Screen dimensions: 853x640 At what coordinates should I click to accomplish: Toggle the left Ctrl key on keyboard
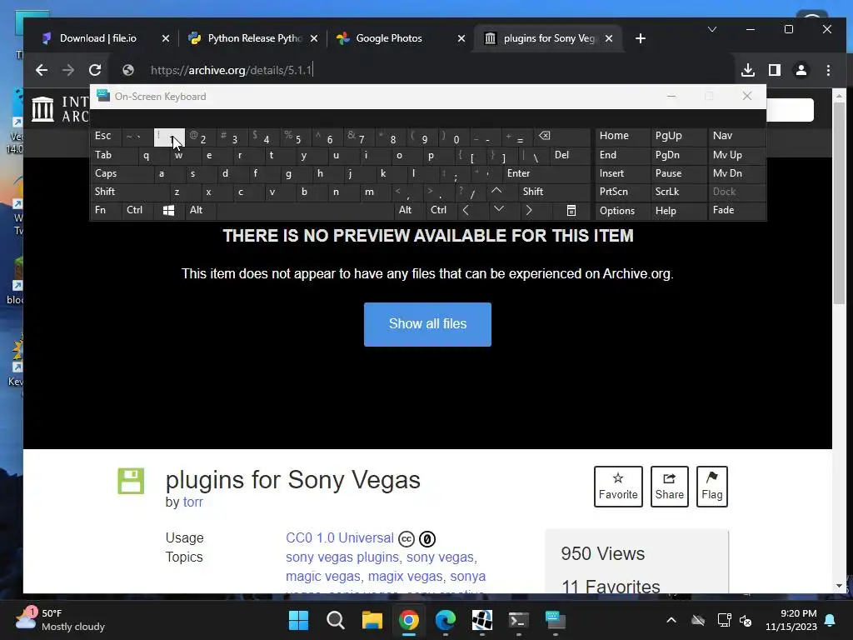(138, 210)
